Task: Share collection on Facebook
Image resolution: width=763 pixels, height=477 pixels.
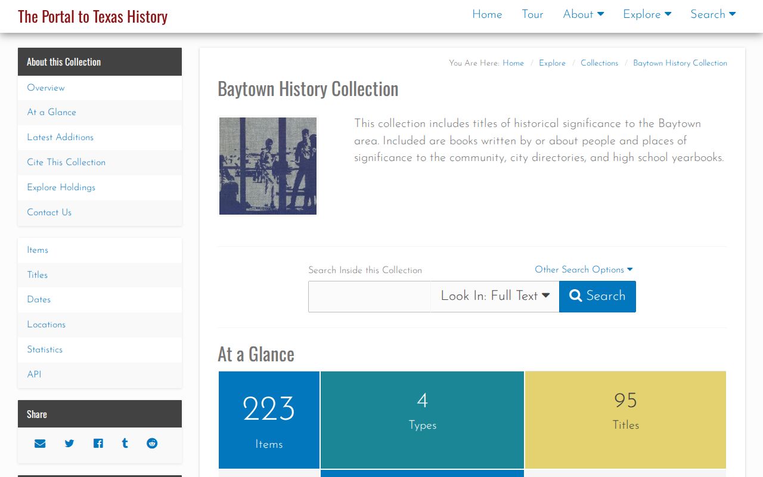Action: pyautogui.click(x=98, y=444)
